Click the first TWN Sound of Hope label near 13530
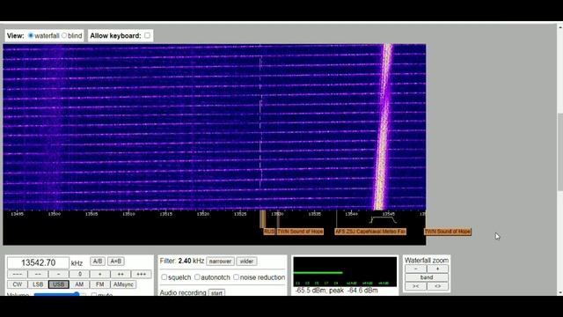The image size is (563, 317). (300, 232)
